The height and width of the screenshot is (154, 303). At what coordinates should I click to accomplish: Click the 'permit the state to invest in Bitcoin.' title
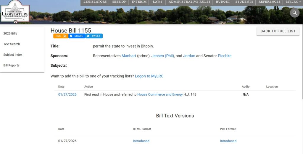coord(123,46)
